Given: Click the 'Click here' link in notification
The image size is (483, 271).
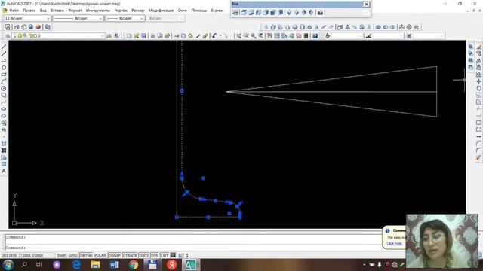Looking at the screenshot, I should tap(395, 243).
